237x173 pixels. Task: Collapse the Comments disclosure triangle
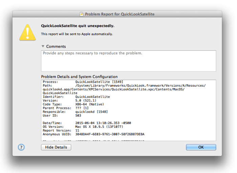pyautogui.click(x=43, y=46)
